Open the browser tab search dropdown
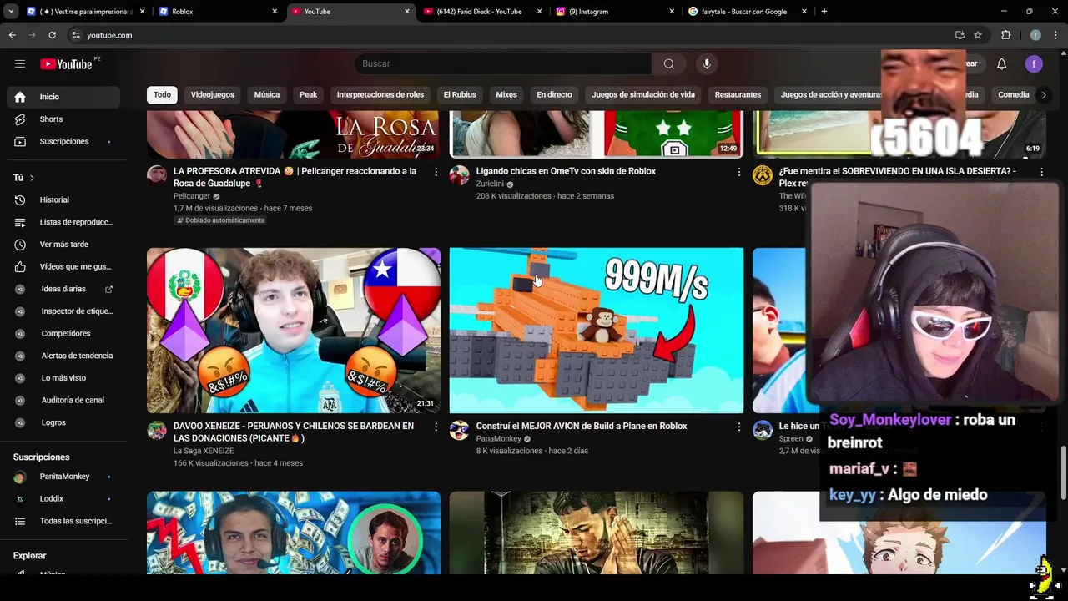The width and height of the screenshot is (1068, 601). 11,12
